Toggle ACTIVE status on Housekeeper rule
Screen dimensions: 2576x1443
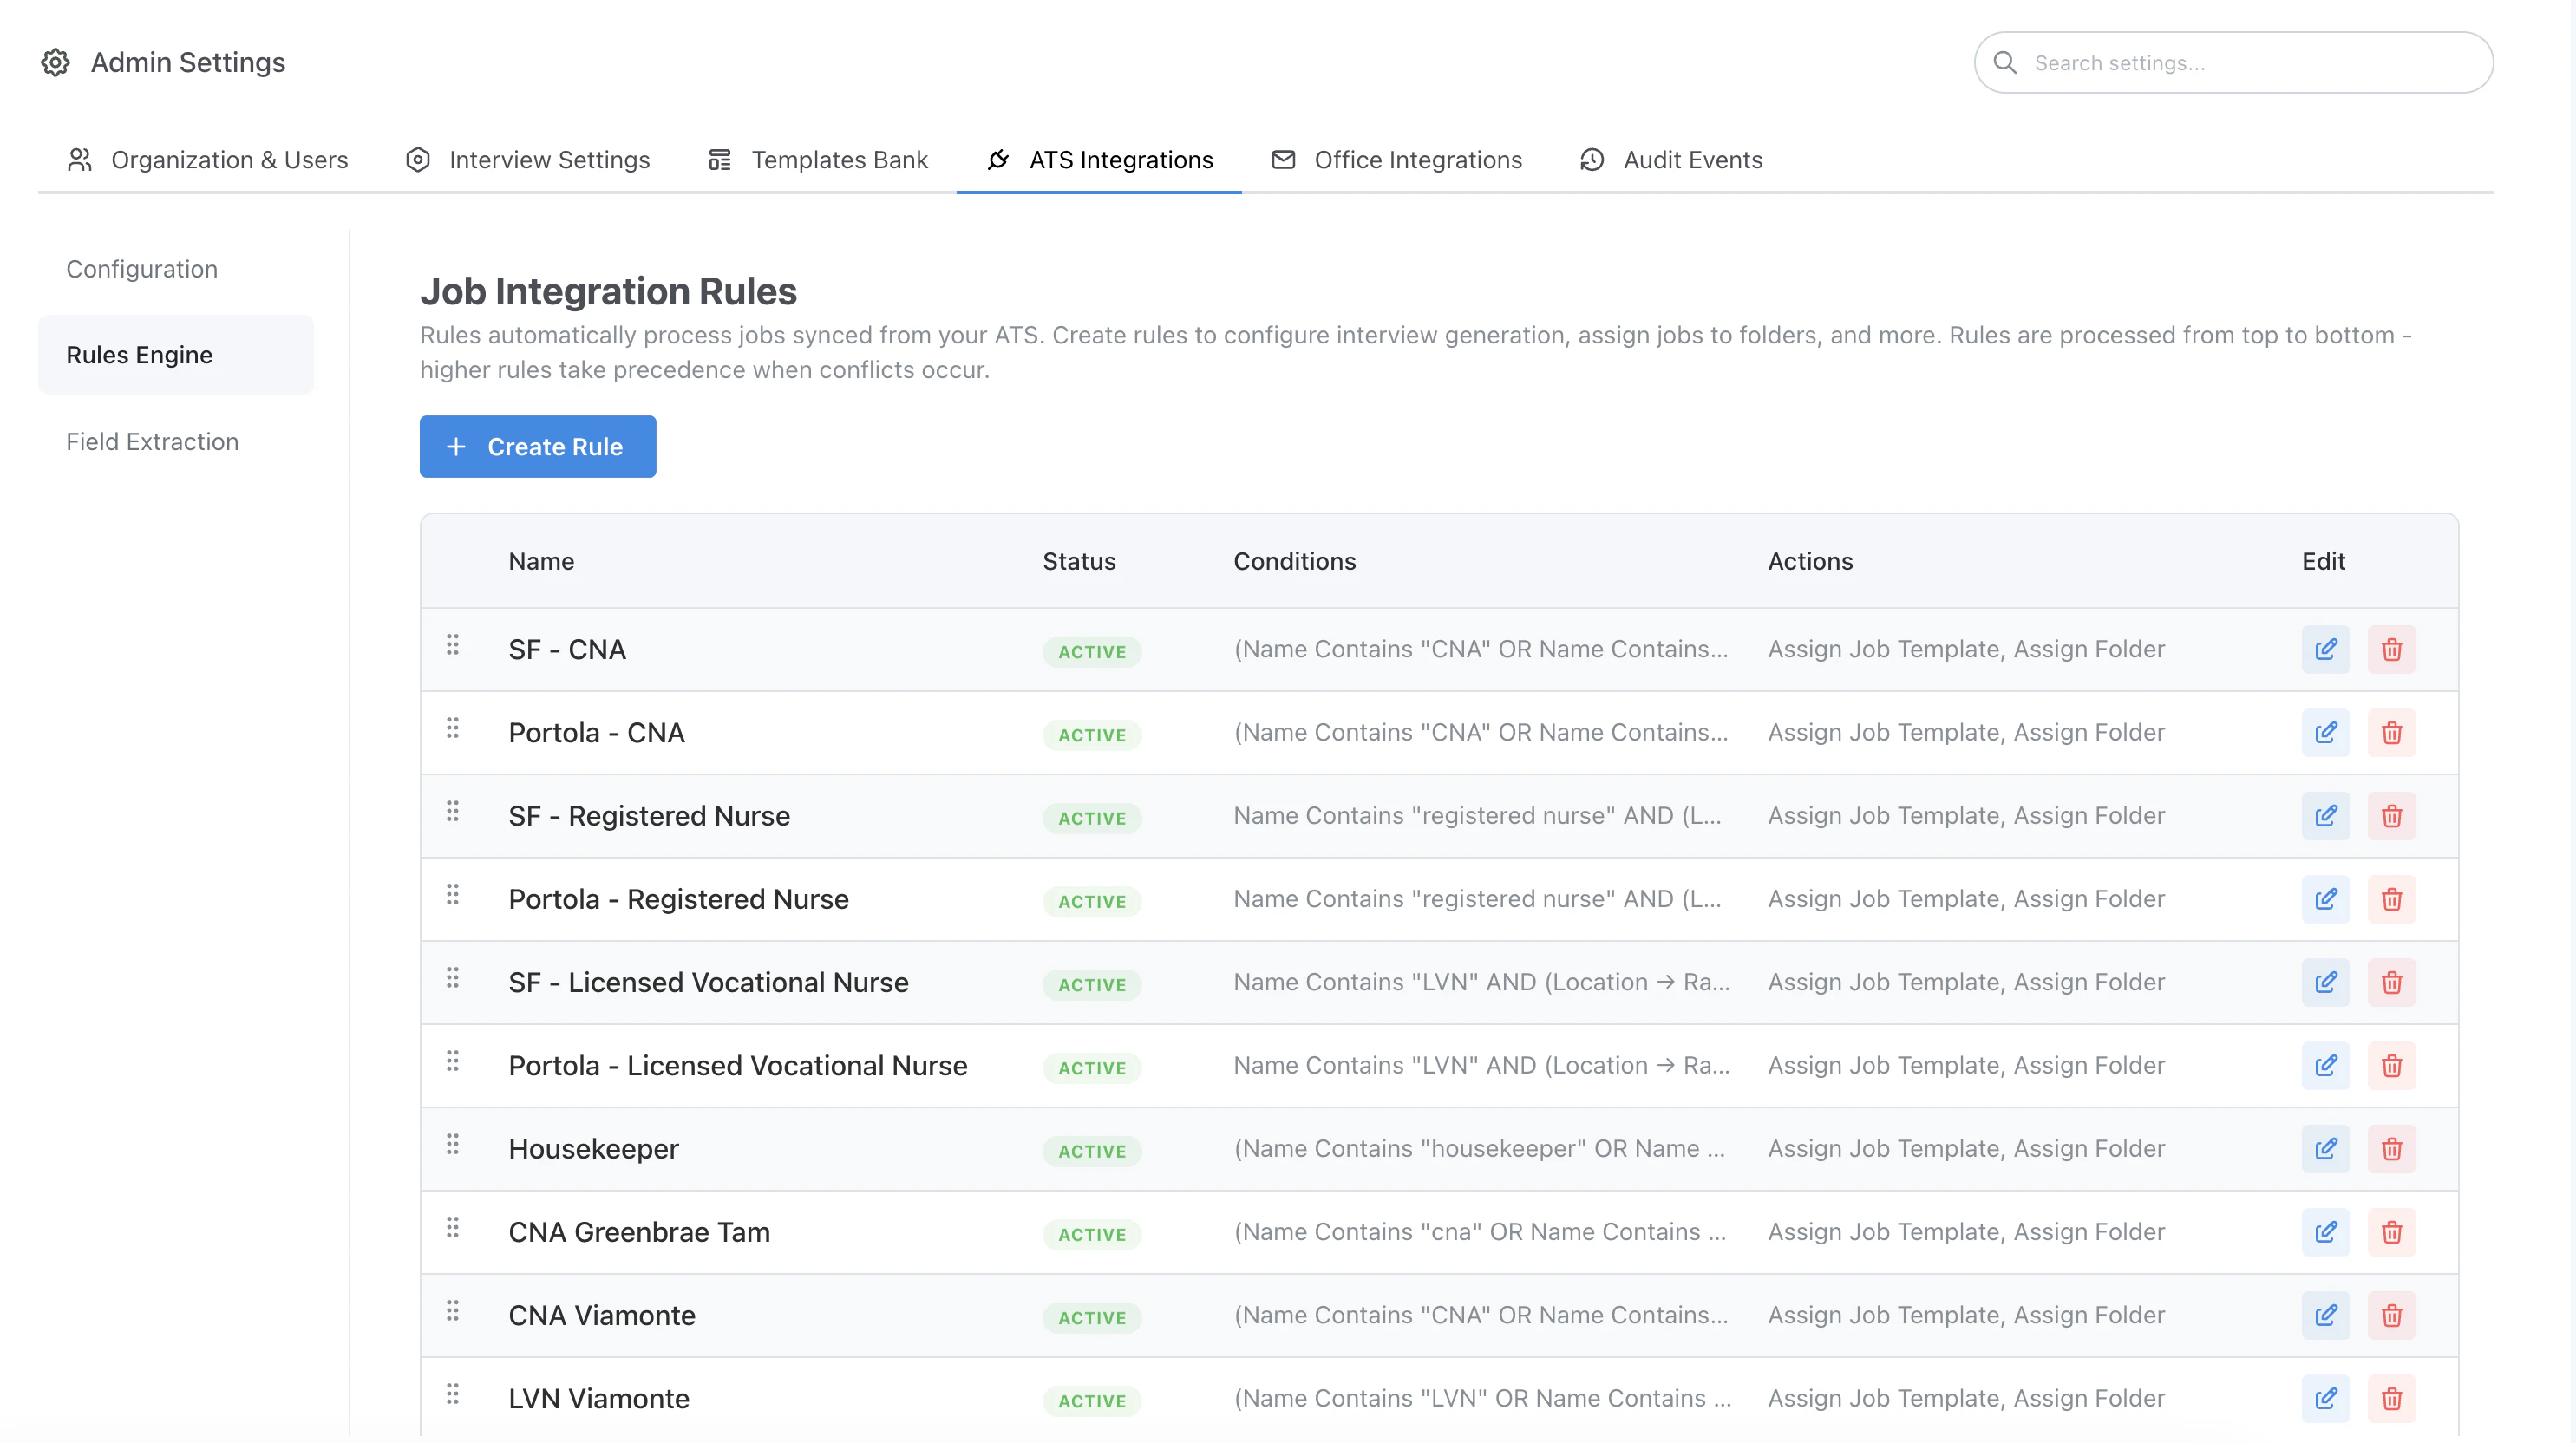click(1092, 1151)
